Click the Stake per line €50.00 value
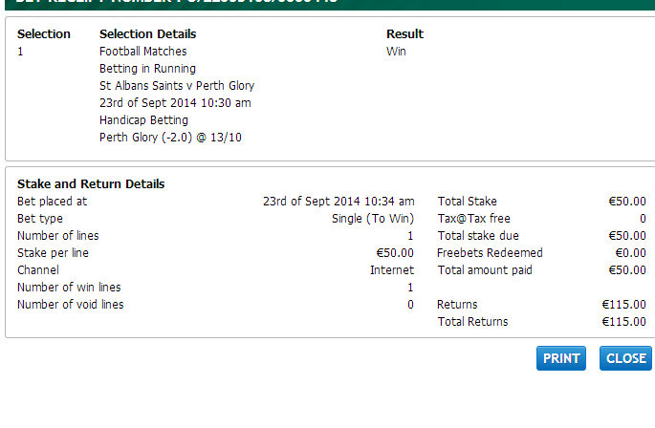655x428 pixels. point(395,253)
